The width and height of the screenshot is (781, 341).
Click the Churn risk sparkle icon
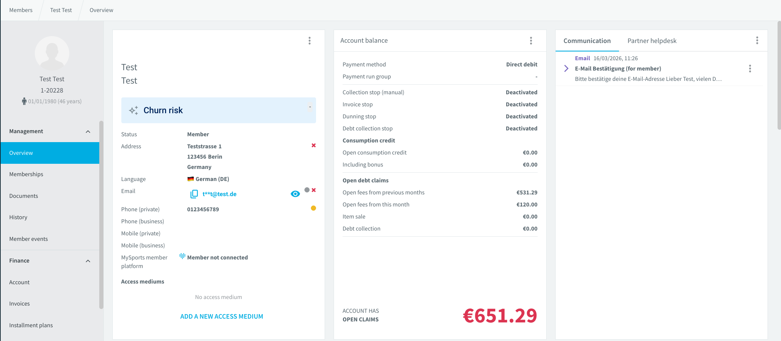click(x=133, y=110)
